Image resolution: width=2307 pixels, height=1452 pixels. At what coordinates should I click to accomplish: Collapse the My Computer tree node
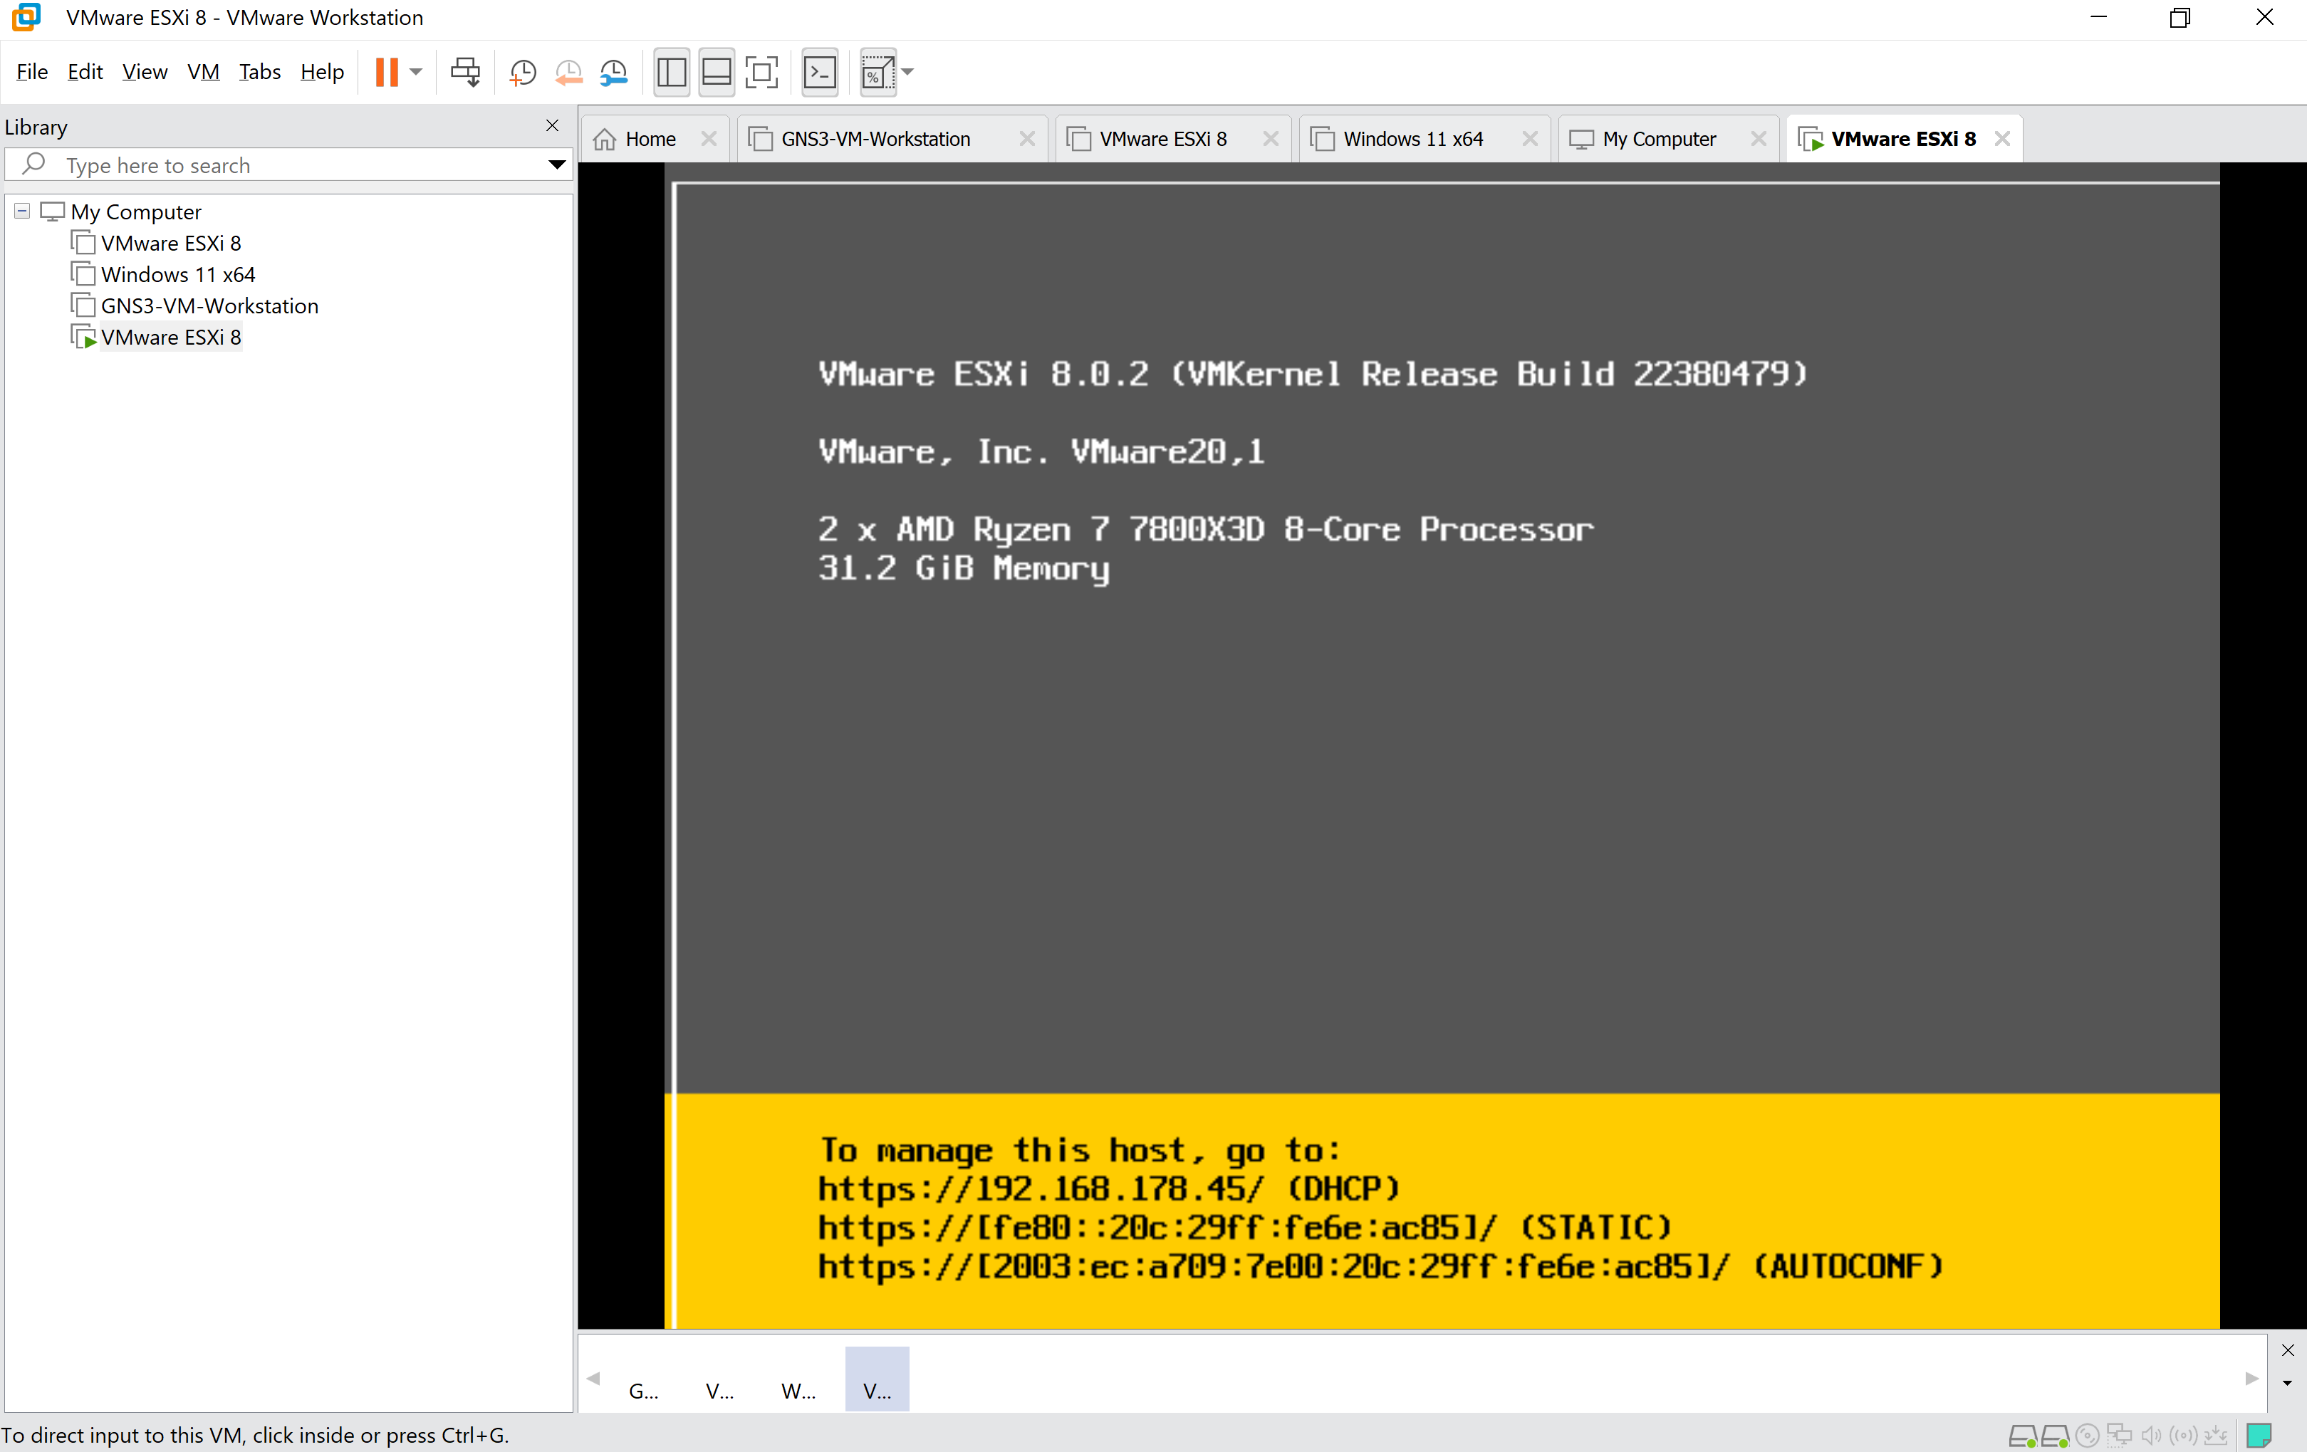coord(22,211)
